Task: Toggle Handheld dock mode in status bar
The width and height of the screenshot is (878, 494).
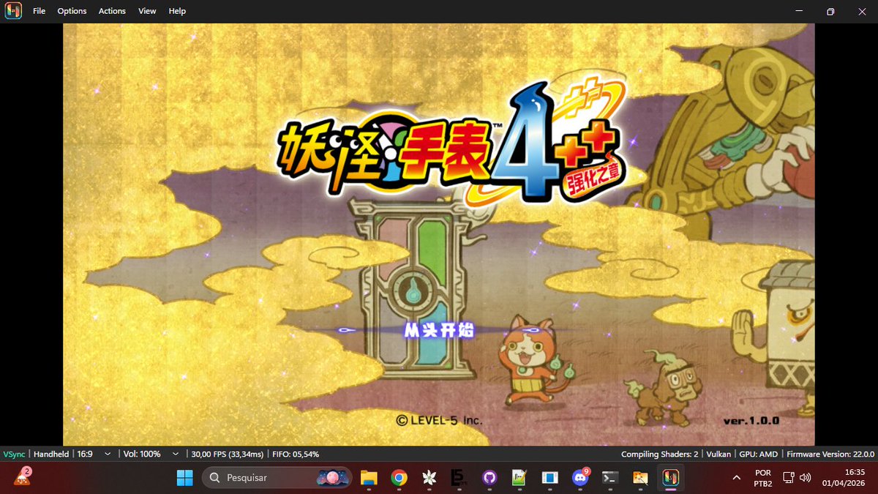Action: pyautogui.click(x=51, y=454)
